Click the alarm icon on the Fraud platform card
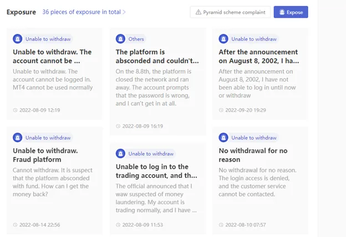This screenshot has height=237, width=346. [17, 138]
